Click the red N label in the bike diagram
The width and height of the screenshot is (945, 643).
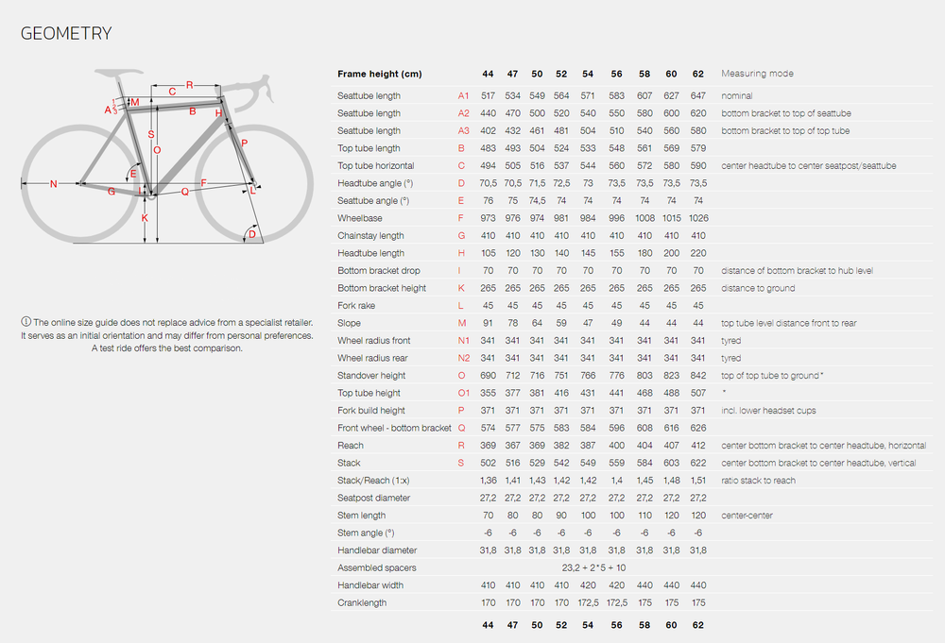(x=54, y=183)
